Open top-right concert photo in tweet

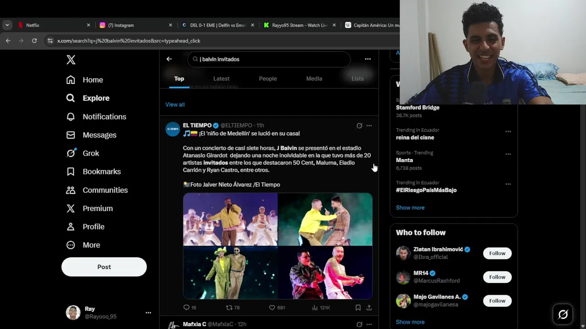click(326, 219)
